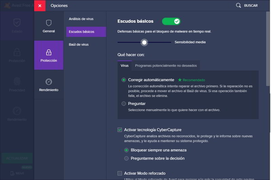The width and height of the screenshot is (271, 180).
Task: Toggle the Escudos básicos switch off
Action: click(x=171, y=21)
